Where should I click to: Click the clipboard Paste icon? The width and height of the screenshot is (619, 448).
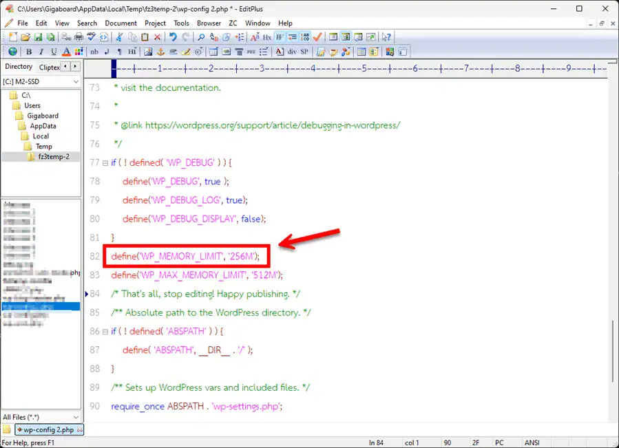pyautogui.click(x=145, y=37)
